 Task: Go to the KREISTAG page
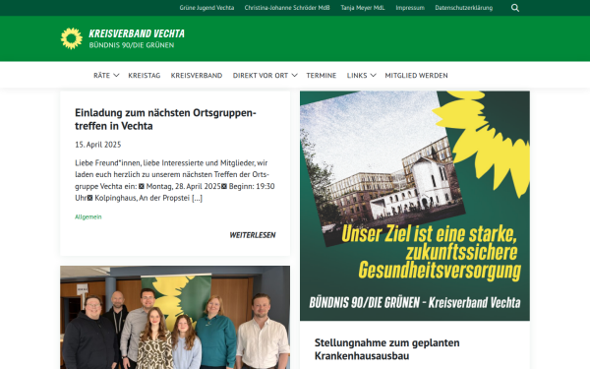(x=145, y=76)
